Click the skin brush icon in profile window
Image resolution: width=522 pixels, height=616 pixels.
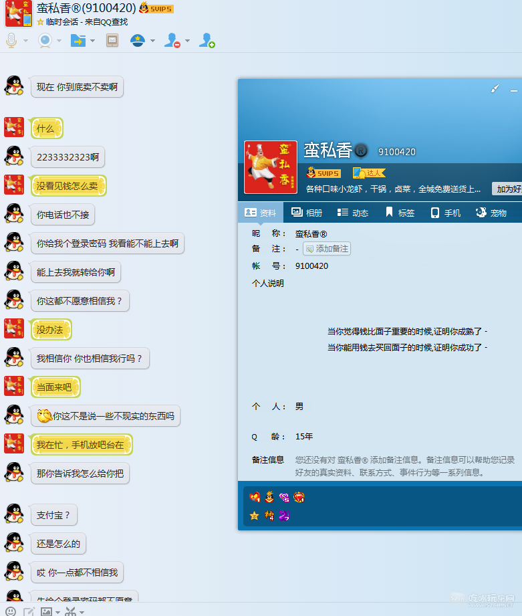(x=495, y=89)
